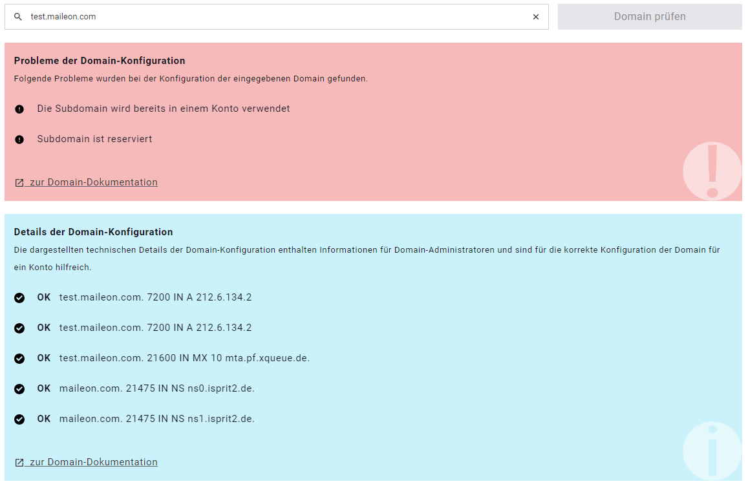Viewport: 748px width, 486px height.
Task: Click the heading "Probleme der Domain-Konfiguration"
Action: (x=100, y=61)
